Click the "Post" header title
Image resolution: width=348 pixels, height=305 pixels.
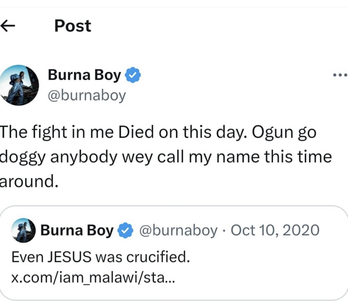coord(73,26)
